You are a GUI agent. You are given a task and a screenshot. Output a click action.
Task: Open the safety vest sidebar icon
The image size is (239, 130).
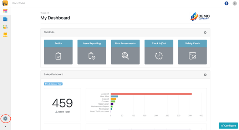tap(5, 35)
